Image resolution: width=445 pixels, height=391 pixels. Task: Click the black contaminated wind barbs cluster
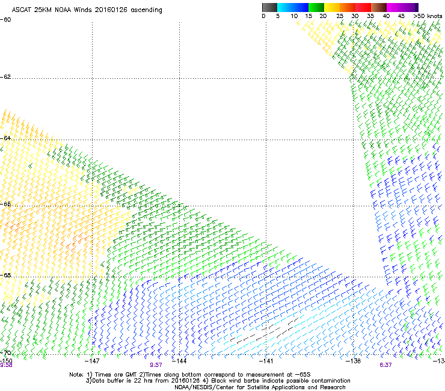265,330
